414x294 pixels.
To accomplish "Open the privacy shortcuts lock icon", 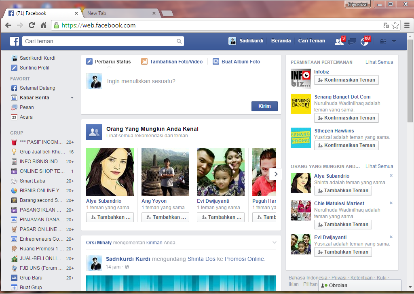I will (383, 42).
